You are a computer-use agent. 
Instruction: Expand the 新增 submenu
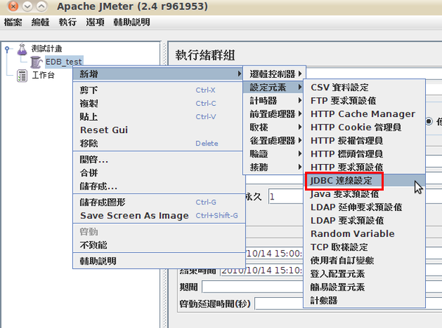158,74
